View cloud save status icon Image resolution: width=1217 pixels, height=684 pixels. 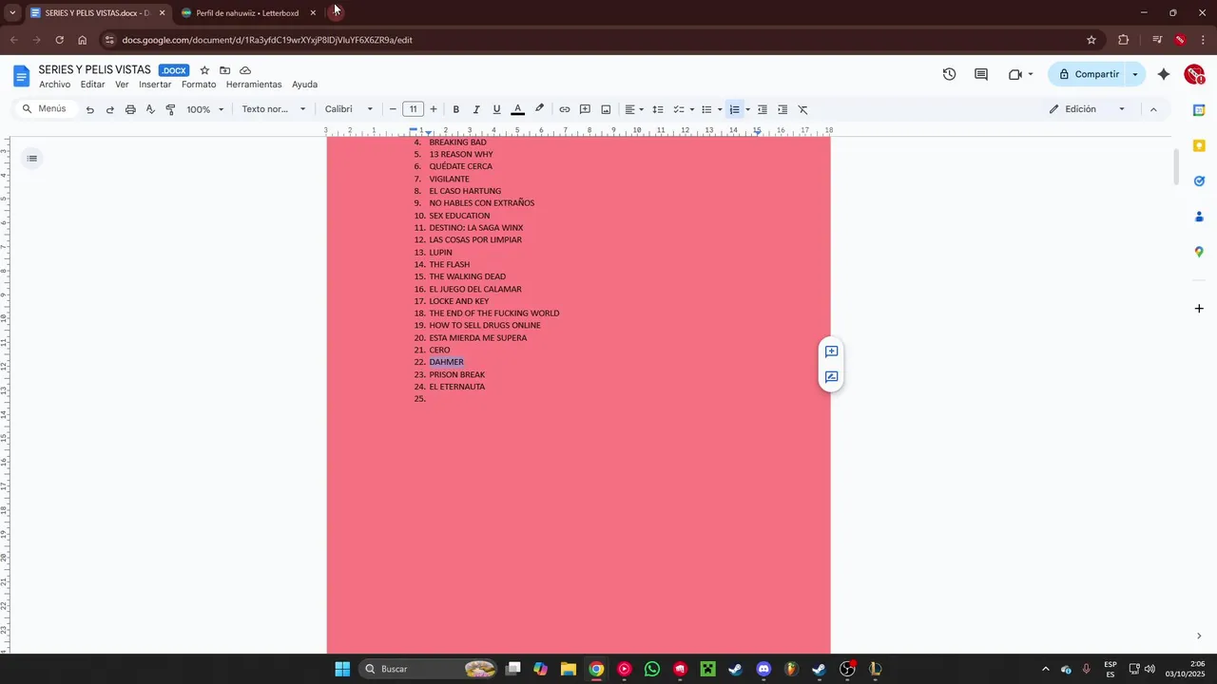[245, 70]
